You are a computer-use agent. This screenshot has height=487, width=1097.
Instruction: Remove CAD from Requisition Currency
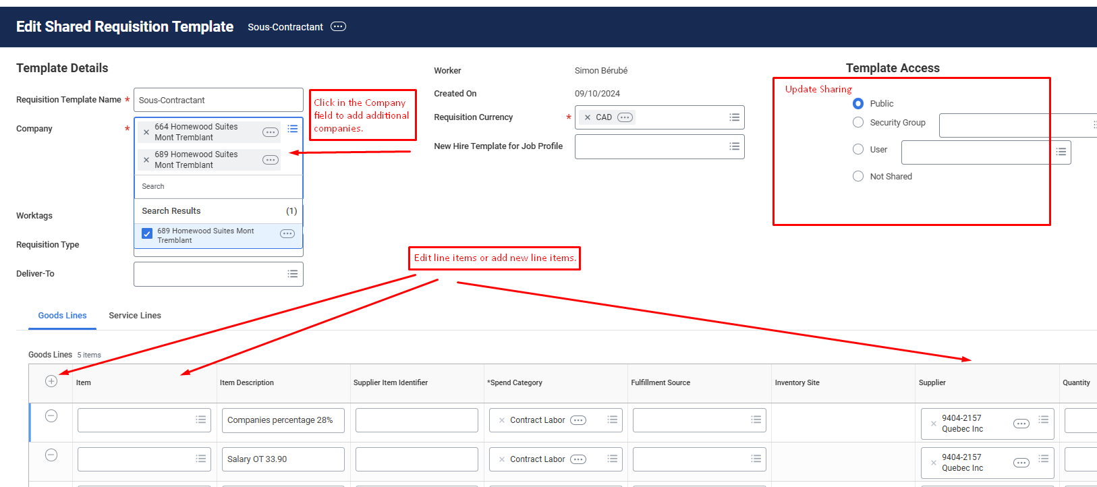coord(588,117)
